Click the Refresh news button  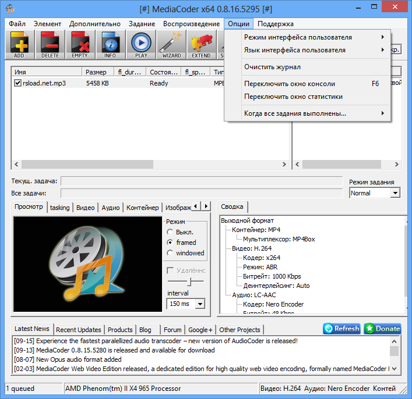[341, 329]
